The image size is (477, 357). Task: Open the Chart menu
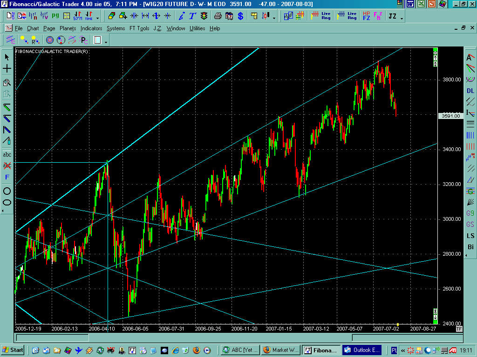coord(33,28)
